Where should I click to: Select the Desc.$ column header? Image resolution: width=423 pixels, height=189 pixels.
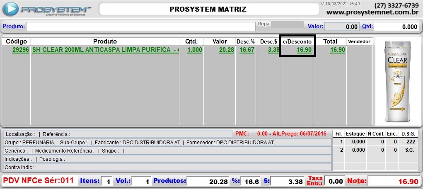pos(268,41)
